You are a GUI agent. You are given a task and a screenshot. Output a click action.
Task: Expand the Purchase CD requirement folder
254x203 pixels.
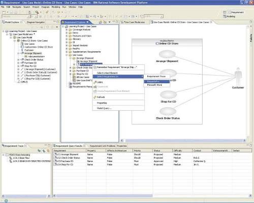tap(71, 71)
